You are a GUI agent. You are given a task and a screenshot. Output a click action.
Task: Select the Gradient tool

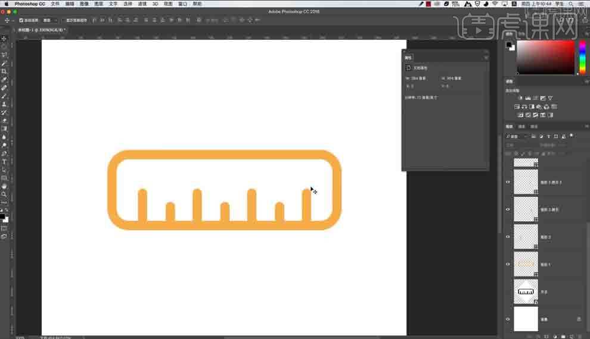click(x=4, y=129)
